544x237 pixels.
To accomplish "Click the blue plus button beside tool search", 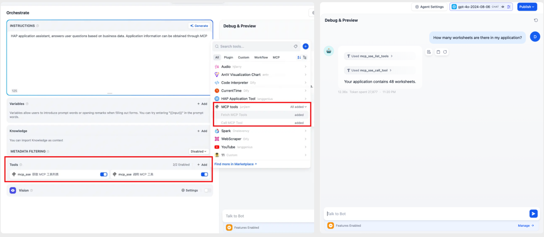I will point(305,47).
